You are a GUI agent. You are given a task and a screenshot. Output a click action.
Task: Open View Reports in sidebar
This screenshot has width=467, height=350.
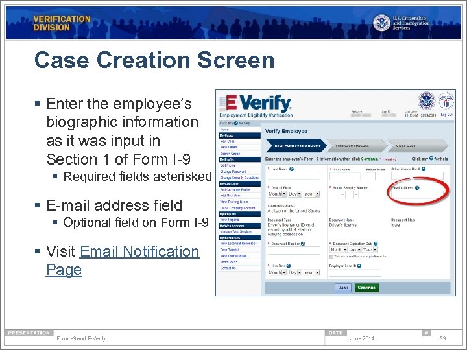(x=230, y=220)
